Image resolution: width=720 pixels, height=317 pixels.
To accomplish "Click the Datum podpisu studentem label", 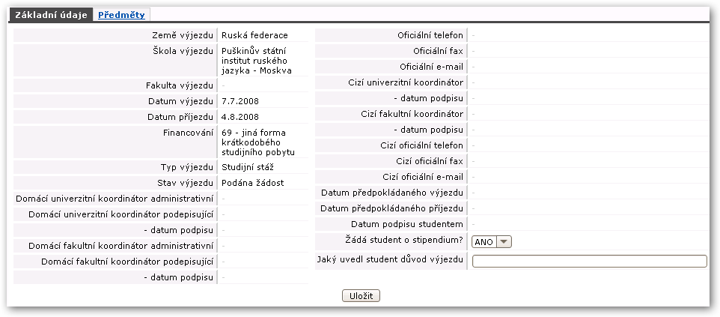I will [407, 224].
